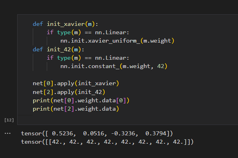Click m.weight inside the xavier_uniform_ call

click(157, 41)
